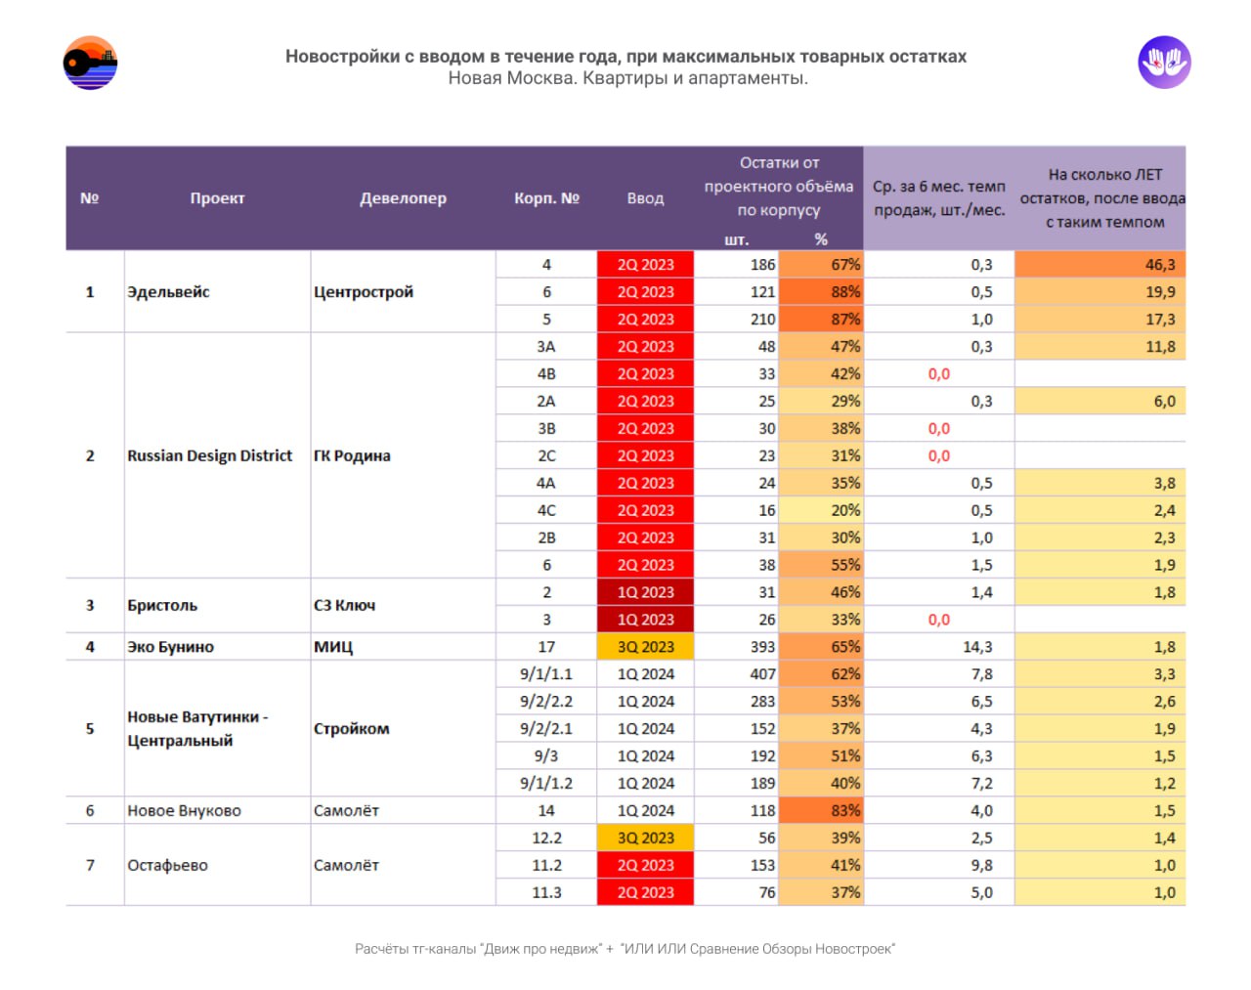Select building number 11.3 cell
The height and width of the screenshot is (990, 1251).
546,893
